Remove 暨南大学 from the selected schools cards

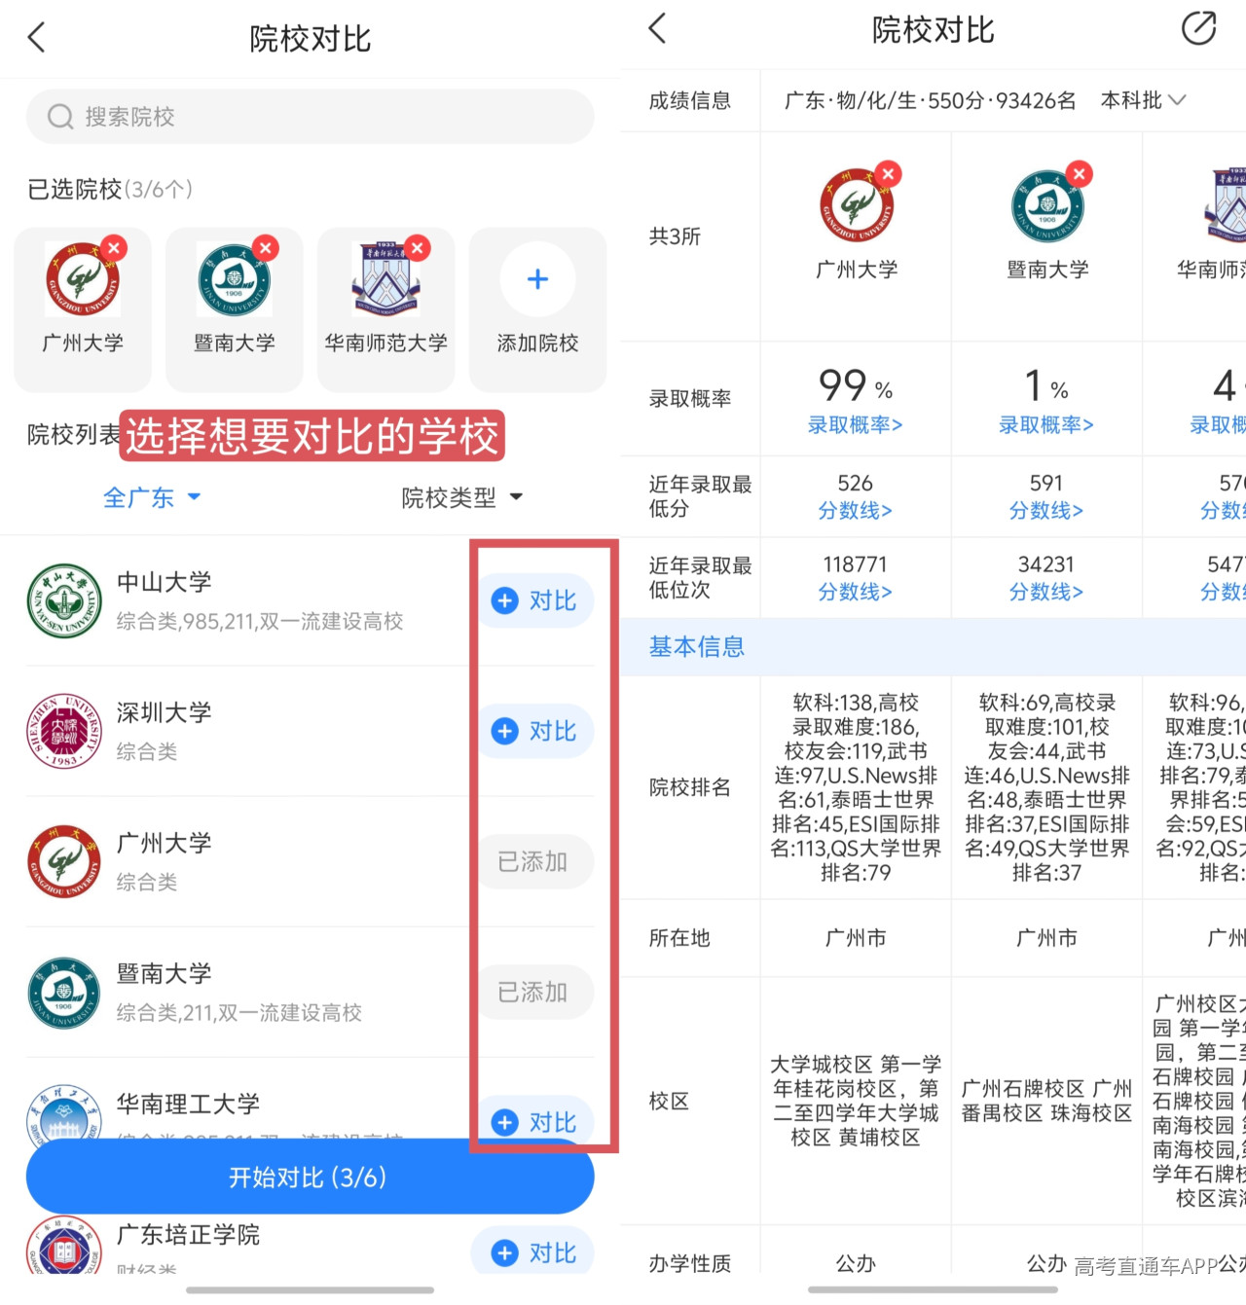click(266, 248)
